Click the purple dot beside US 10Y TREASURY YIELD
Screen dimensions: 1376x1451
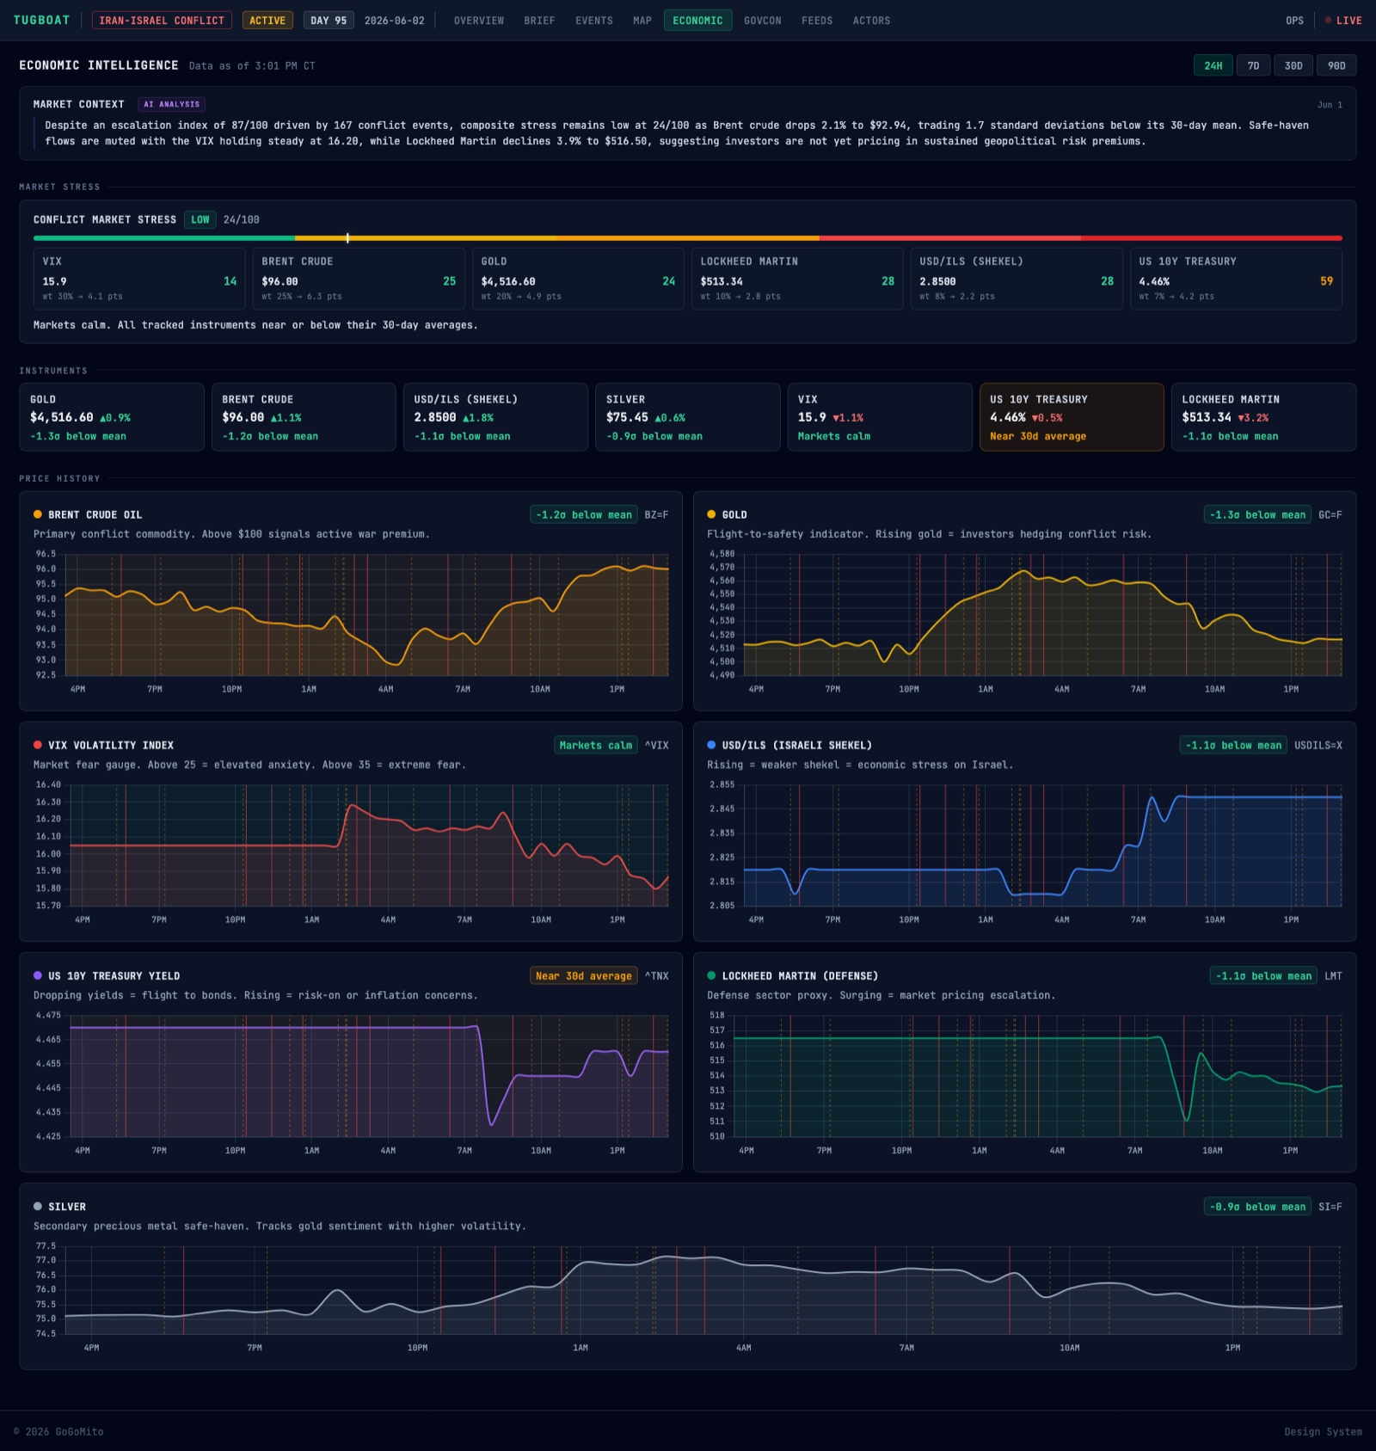38,975
